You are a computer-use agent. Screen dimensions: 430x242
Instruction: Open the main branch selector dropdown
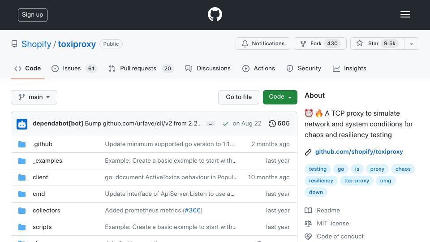click(x=34, y=97)
